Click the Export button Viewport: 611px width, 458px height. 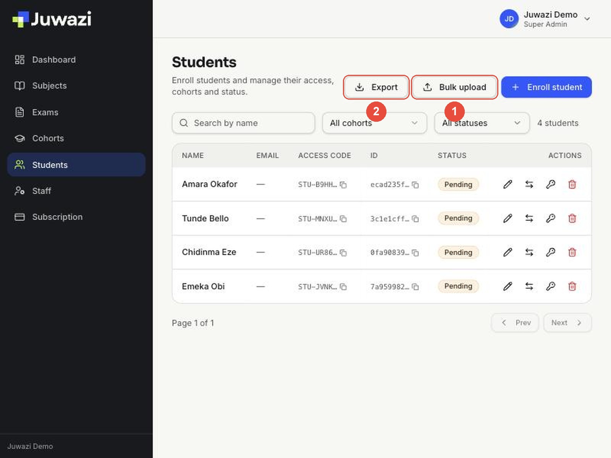[x=376, y=87]
